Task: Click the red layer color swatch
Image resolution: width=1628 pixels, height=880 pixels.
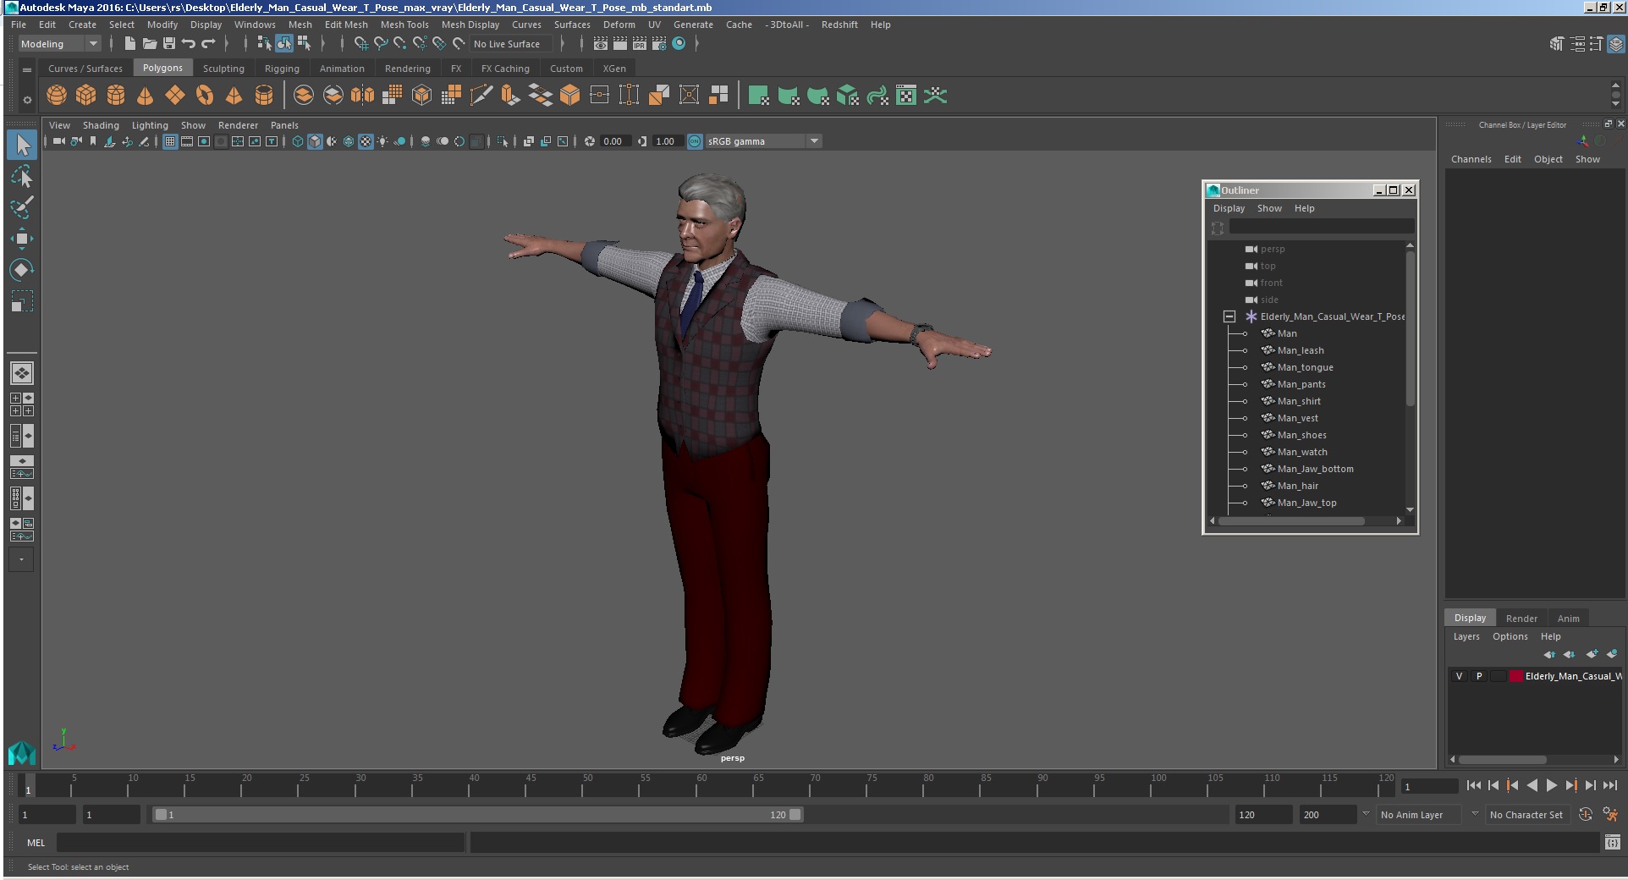Action: pos(1516,676)
